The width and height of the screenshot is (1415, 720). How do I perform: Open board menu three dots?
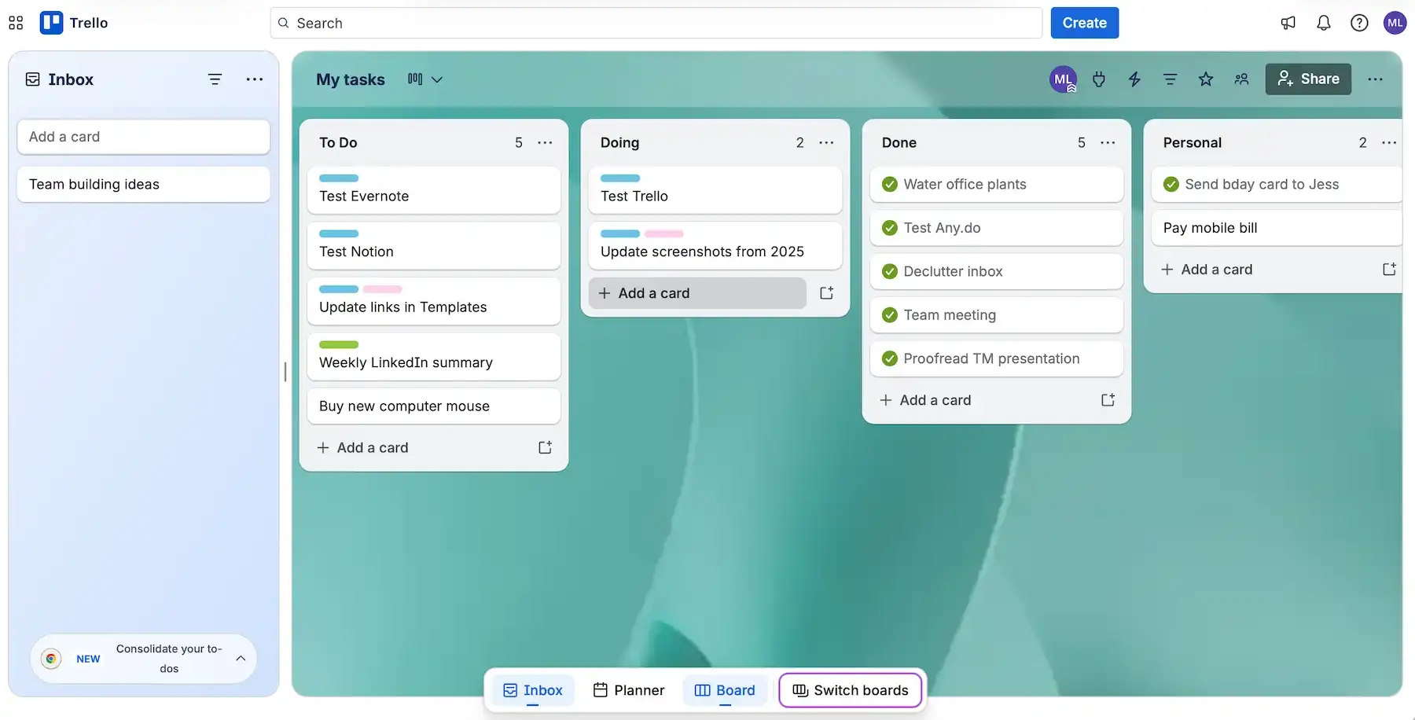1375,79
